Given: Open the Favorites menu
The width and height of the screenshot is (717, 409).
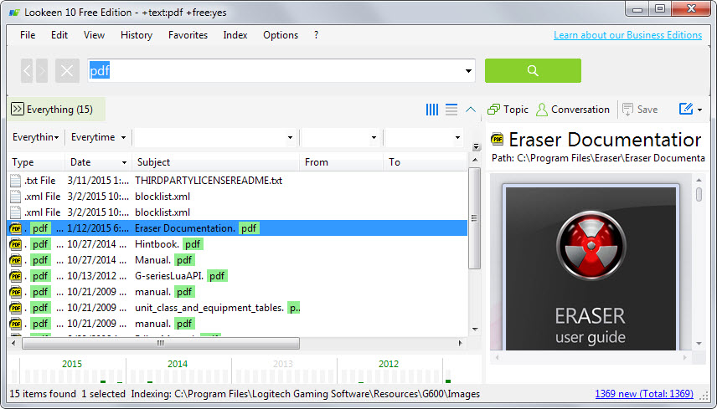Looking at the screenshot, I should [x=188, y=35].
